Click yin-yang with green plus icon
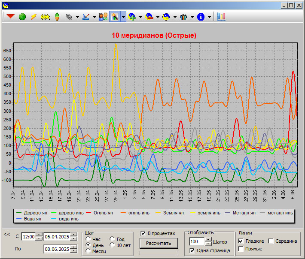This screenshot has width=305, height=259. [132, 17]
